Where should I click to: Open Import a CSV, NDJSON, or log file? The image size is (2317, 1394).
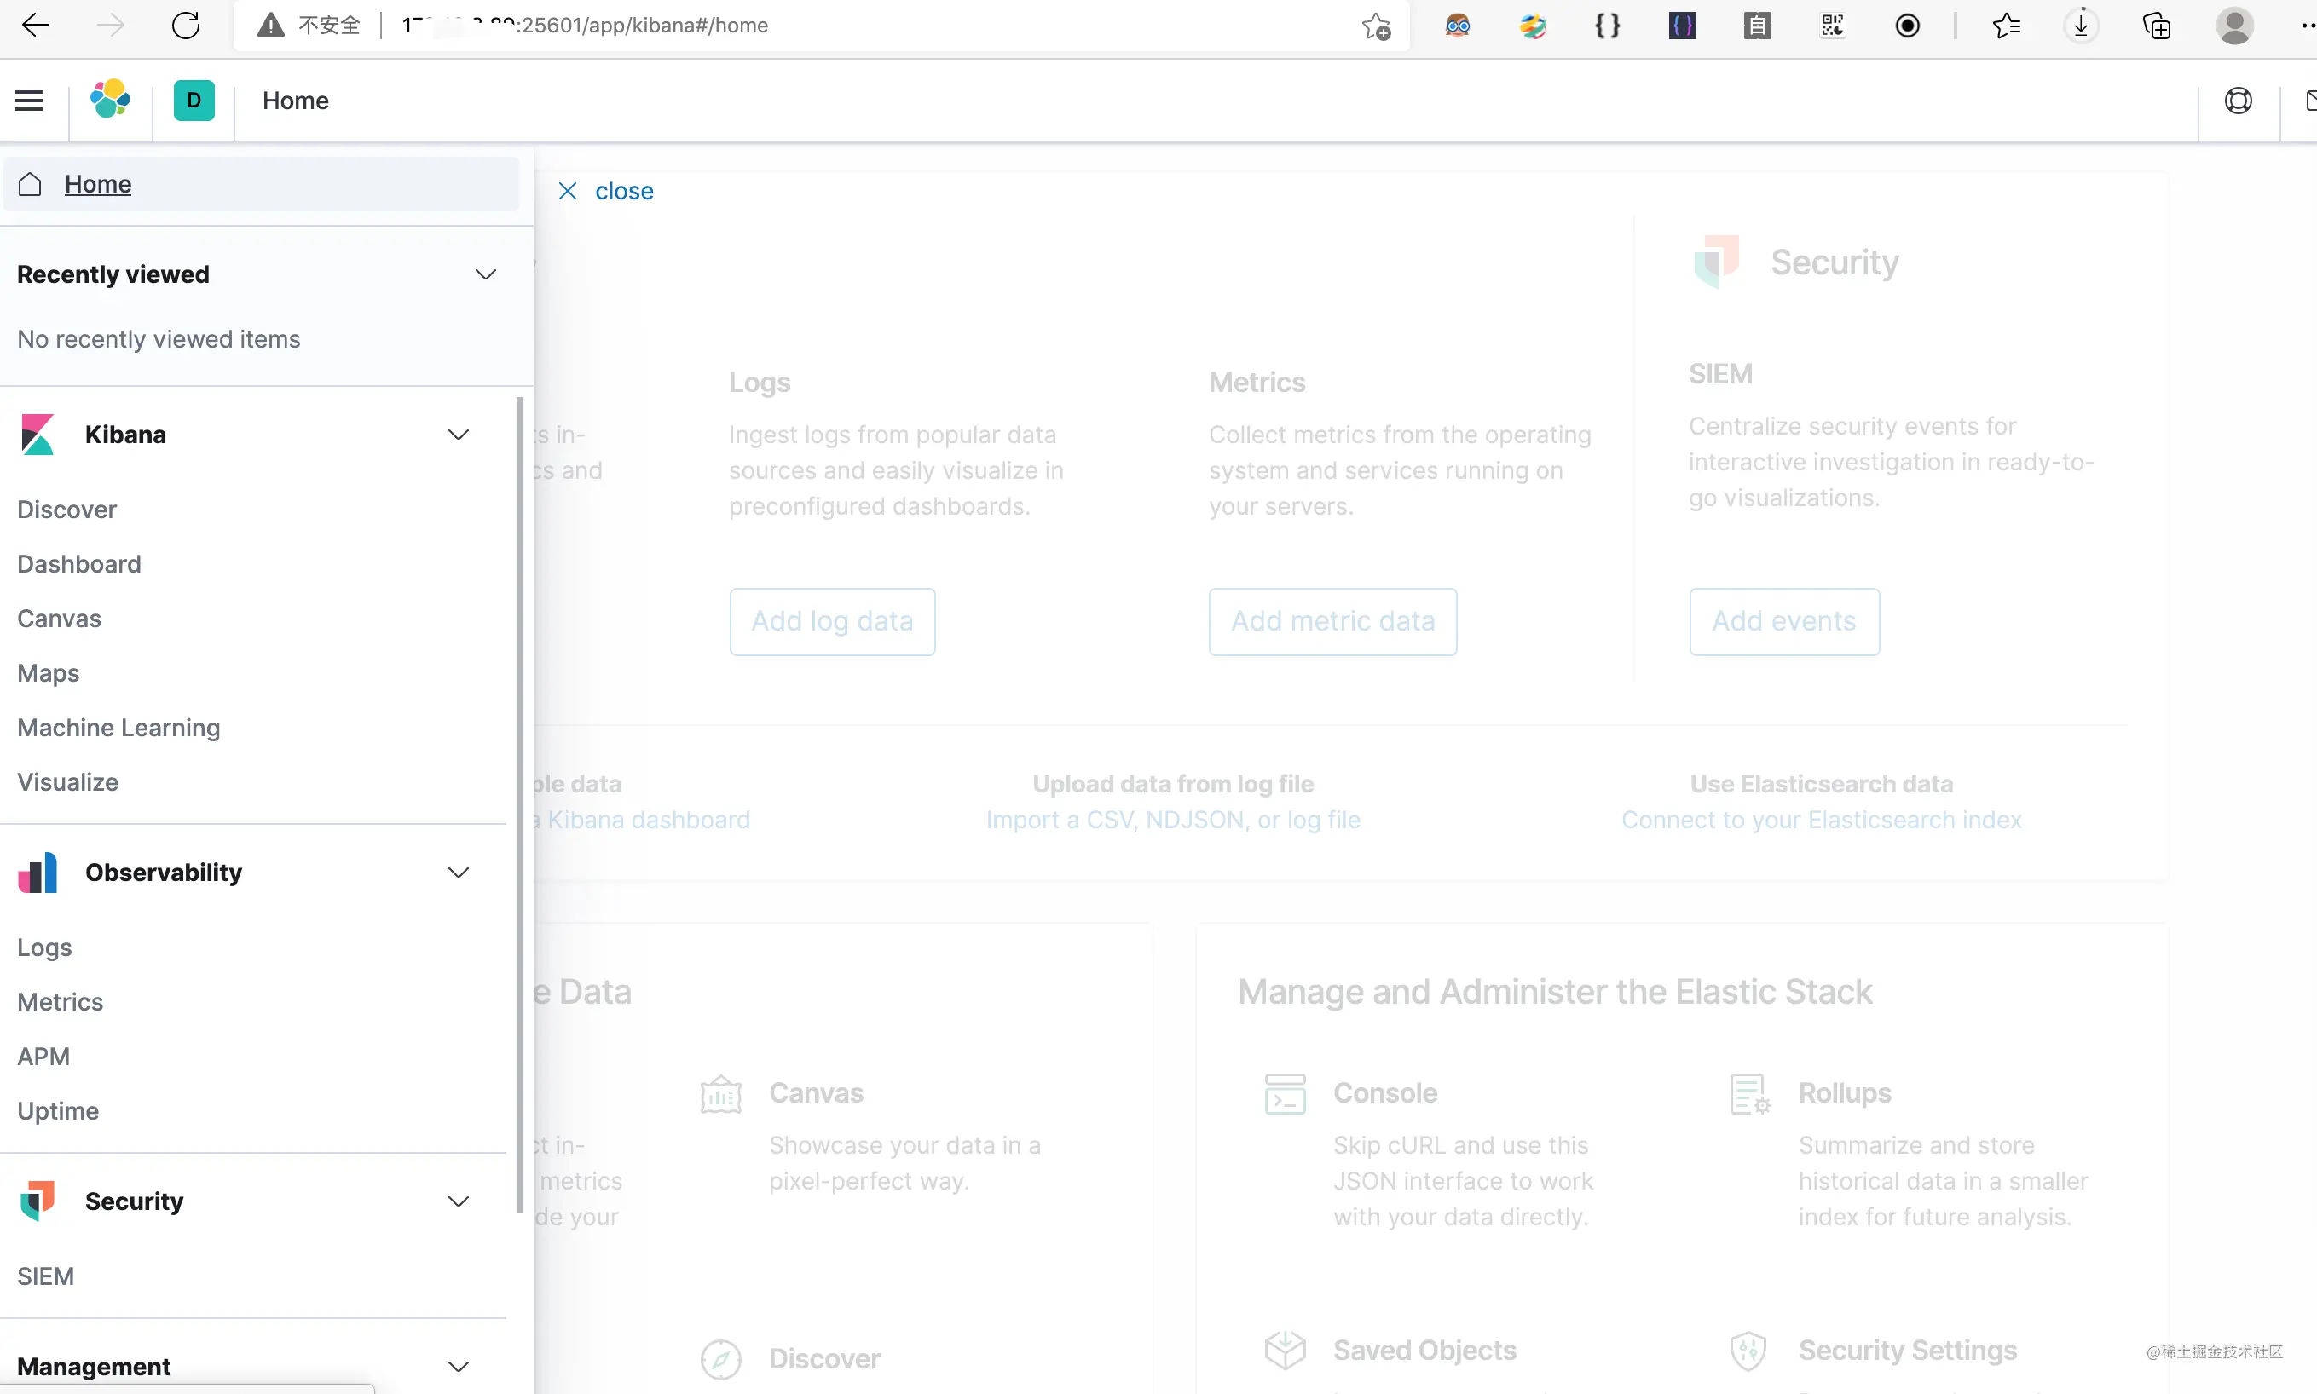coord(1173,819)
